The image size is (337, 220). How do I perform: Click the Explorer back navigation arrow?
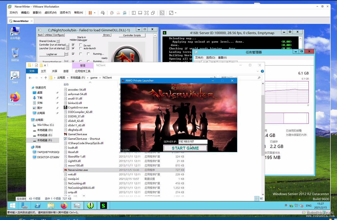point(30,78)
